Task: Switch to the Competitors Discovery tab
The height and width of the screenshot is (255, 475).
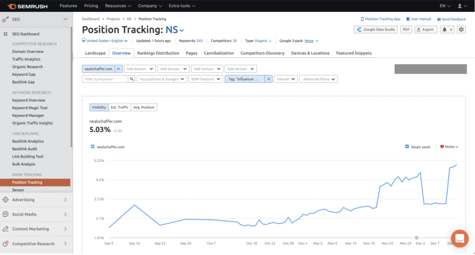Action: point(262,53)
